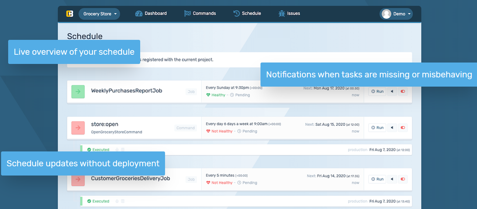Go to the Dashboard menu item
The width and height of the screenshot is (477, 209).
pos(151,13)
